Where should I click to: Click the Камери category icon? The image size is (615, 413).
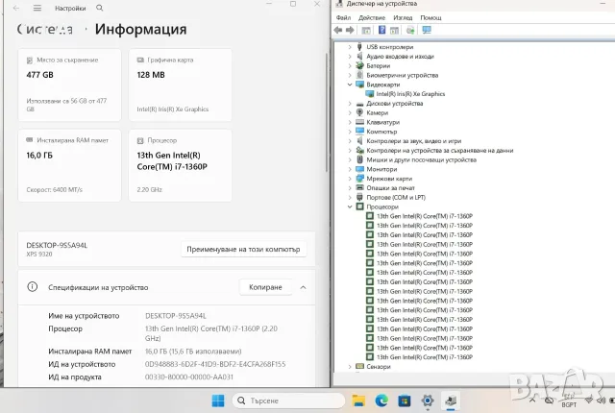tap(359, 112)
